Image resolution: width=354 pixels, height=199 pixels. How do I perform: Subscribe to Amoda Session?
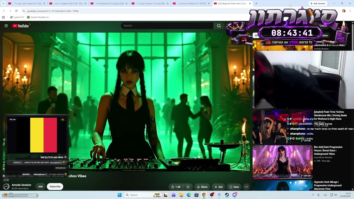coord(55,187)
